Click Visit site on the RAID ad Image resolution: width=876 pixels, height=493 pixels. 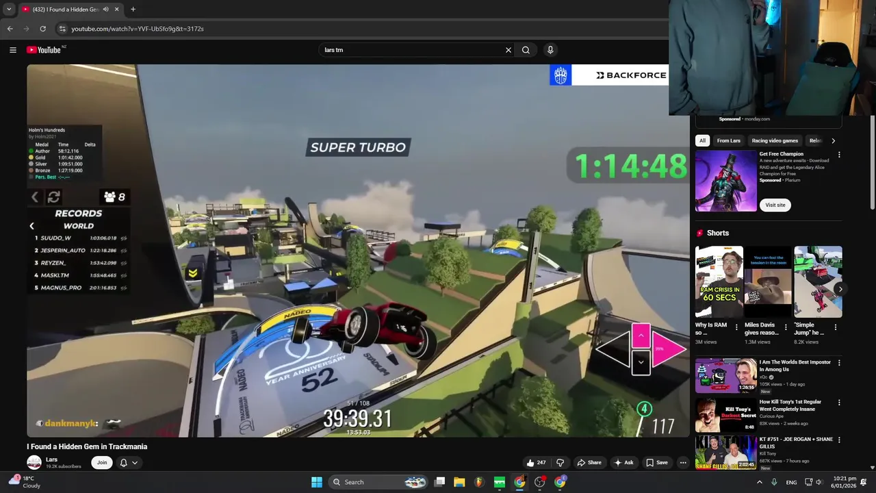(x=775, y=205)
